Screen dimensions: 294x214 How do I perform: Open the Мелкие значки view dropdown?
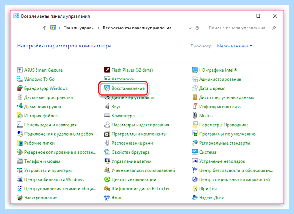click(x=235, y=46)
